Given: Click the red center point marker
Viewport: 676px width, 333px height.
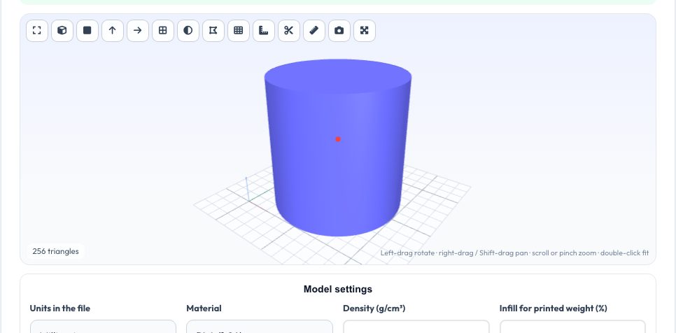Looking at the screenshot, I should 338,139.
